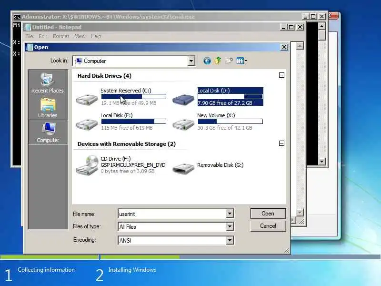Collapse the Hard Disk Drives group
Viewport: 381px width, 286px height.
pyautogui.click(x=281, y=75)
